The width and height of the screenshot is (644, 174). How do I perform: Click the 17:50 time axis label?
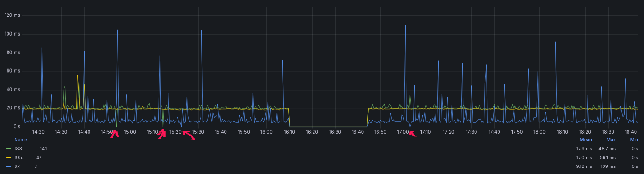[517, 132]
